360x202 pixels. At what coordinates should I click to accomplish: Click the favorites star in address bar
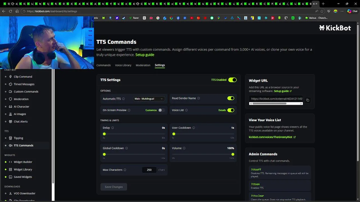coord(322,11)
